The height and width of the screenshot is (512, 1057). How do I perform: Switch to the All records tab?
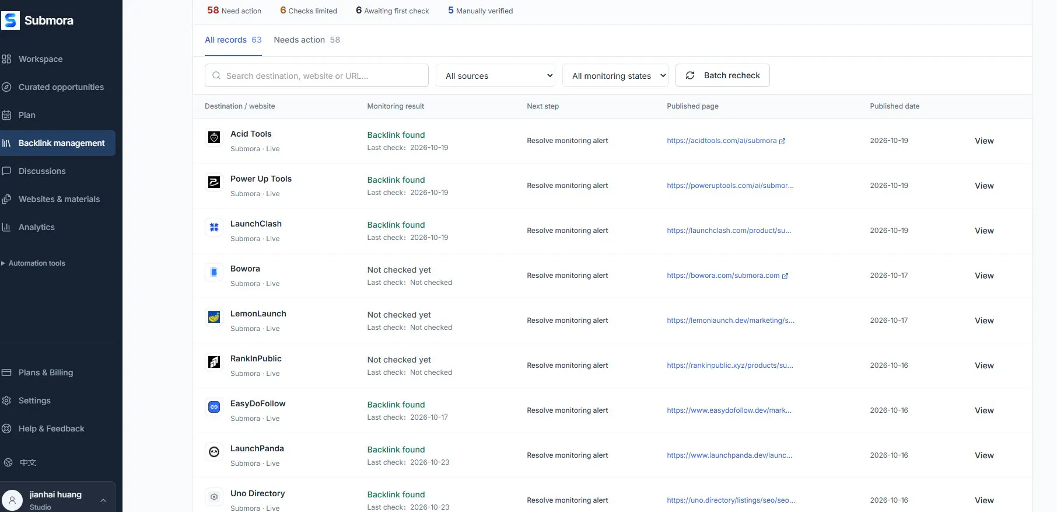coord(233,40)
